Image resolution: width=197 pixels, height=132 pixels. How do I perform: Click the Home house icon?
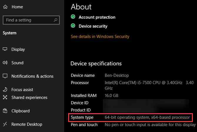pos(5,7)
